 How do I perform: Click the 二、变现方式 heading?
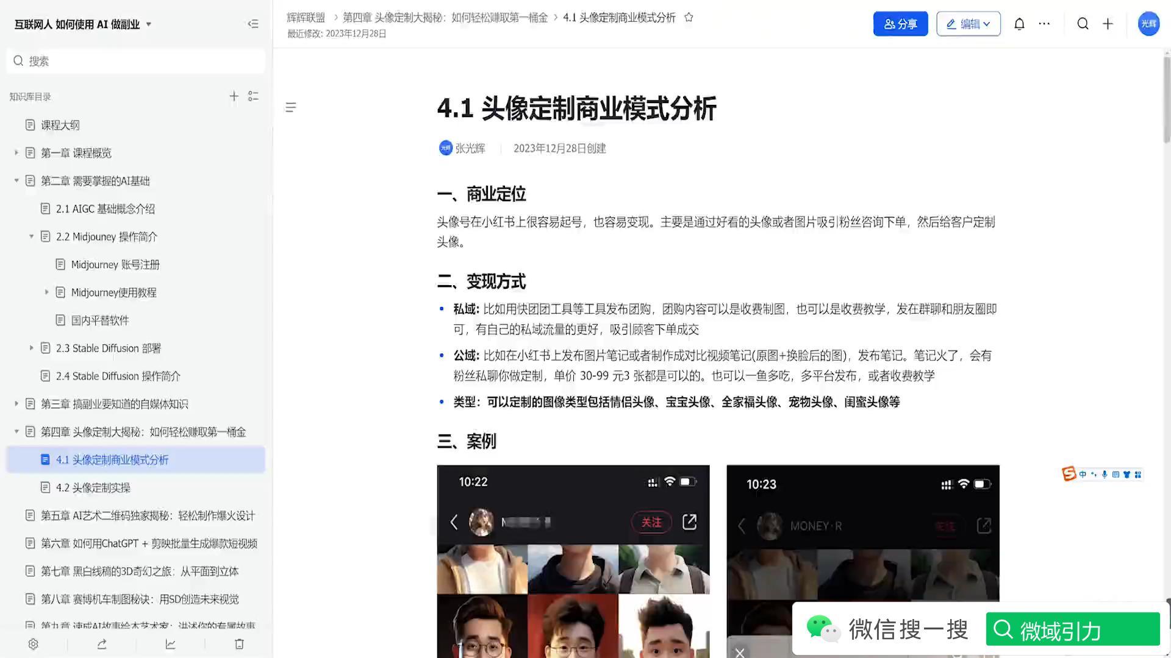[x=482, y=281]
